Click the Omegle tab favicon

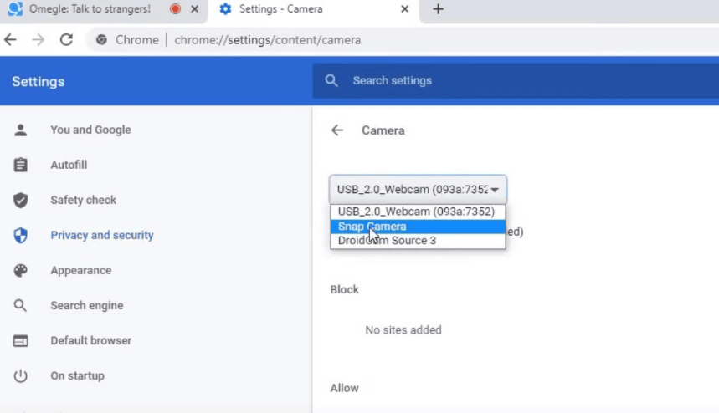coord(15,8)
